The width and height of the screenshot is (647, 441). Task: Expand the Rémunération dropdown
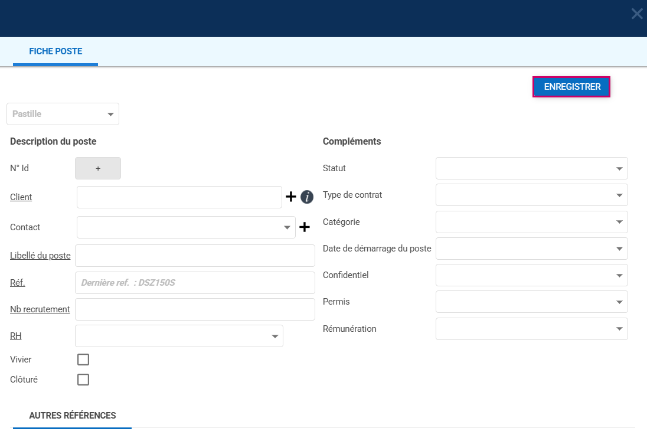click(531, 329)
